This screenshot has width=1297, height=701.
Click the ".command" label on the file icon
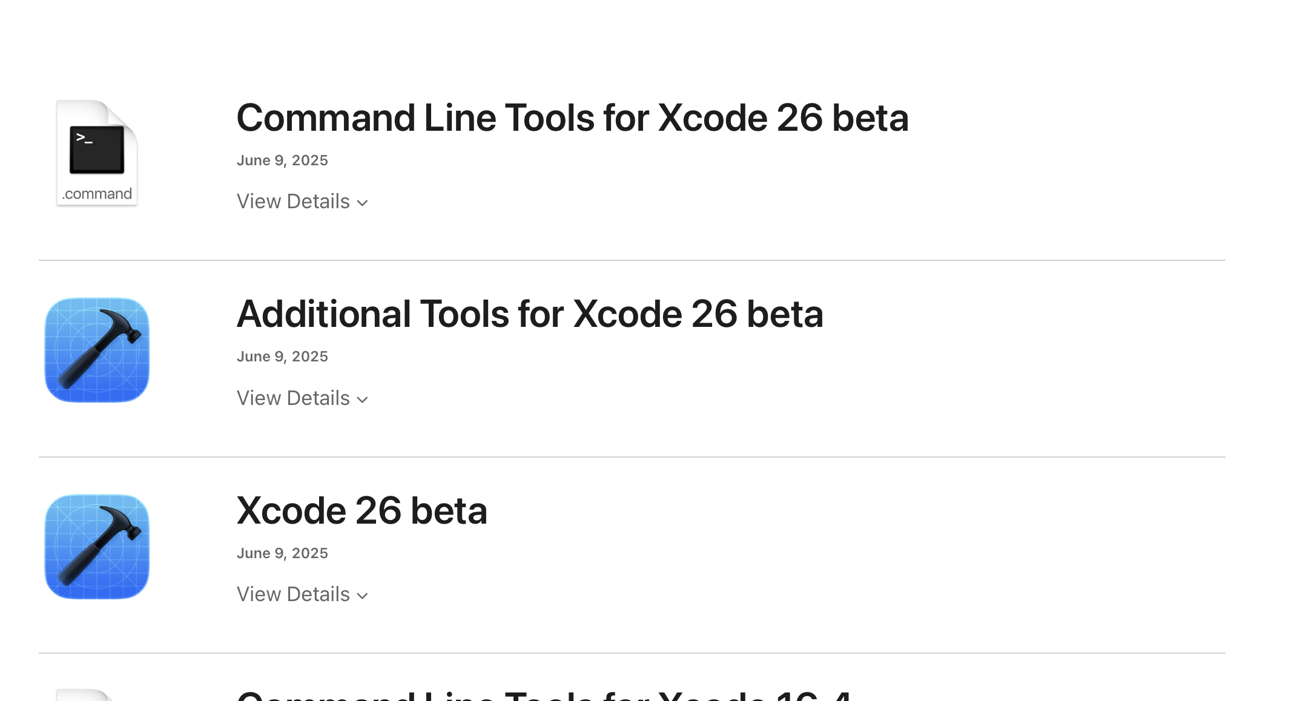click(97, 194)
